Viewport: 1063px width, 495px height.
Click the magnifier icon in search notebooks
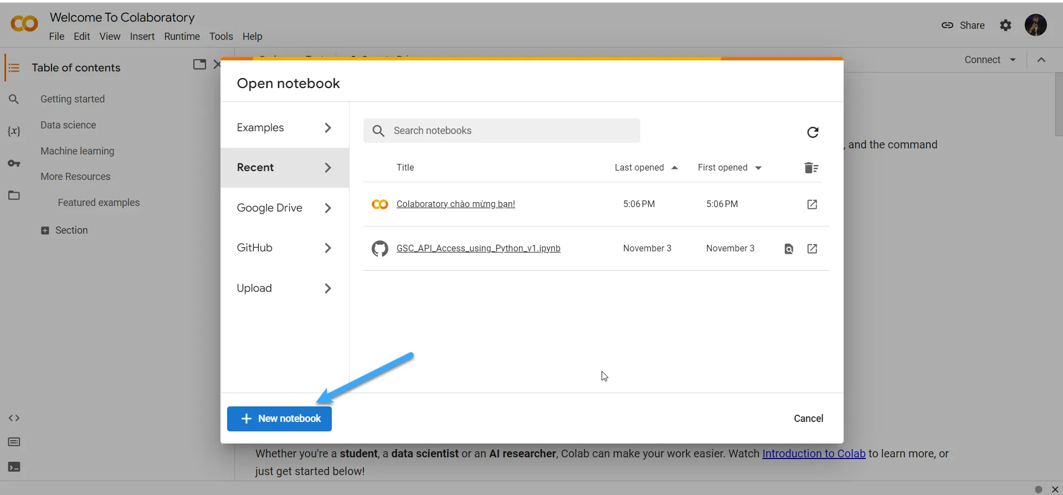pos(378,131)
